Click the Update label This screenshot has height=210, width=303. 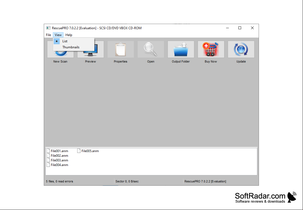tap(241, 61)
